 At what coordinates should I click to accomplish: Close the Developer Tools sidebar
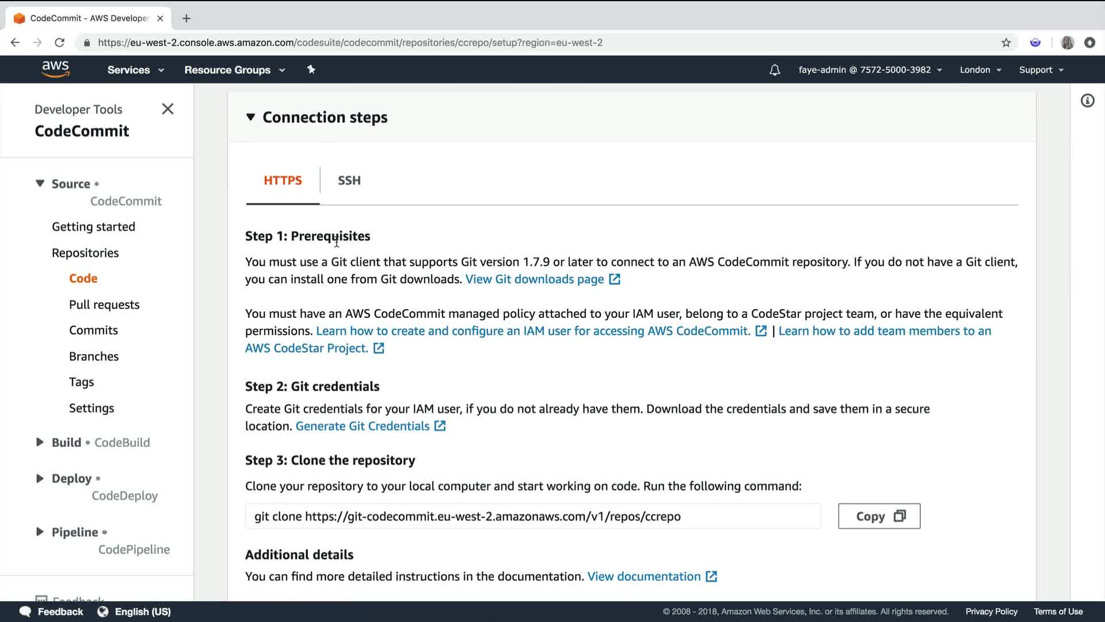(x=167, y=109)
